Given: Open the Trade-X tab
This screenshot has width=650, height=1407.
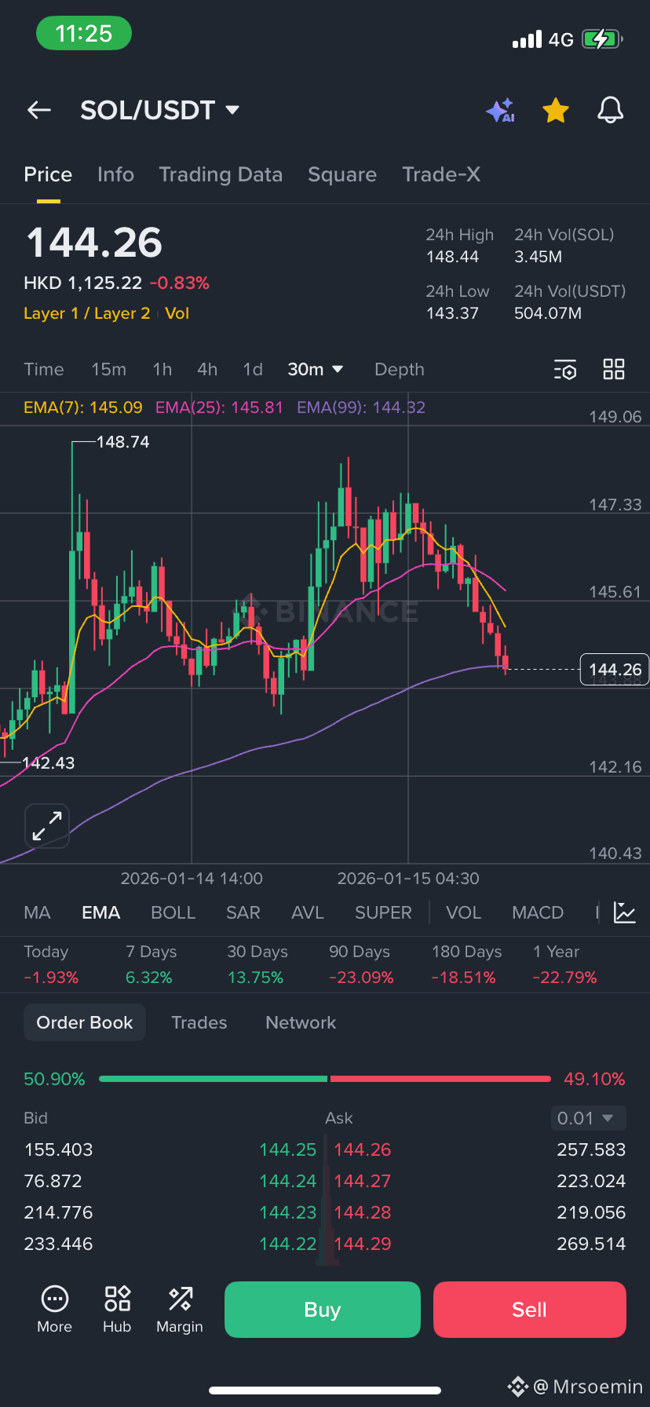Looking at the screenshot, I should point(441,174).
